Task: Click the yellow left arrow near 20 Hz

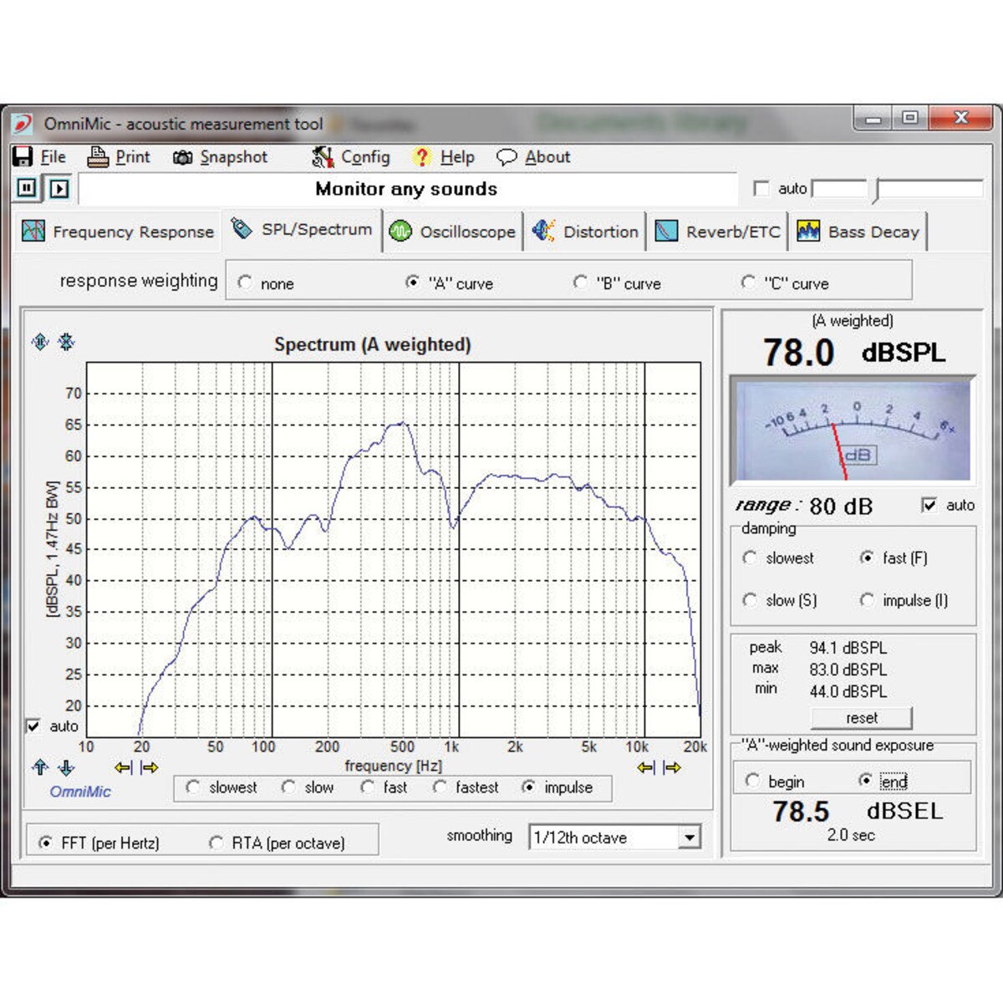Action: [124, 767]
